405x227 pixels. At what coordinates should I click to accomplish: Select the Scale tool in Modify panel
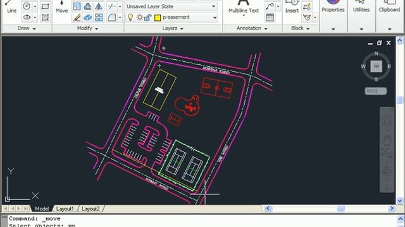point(77,6)
